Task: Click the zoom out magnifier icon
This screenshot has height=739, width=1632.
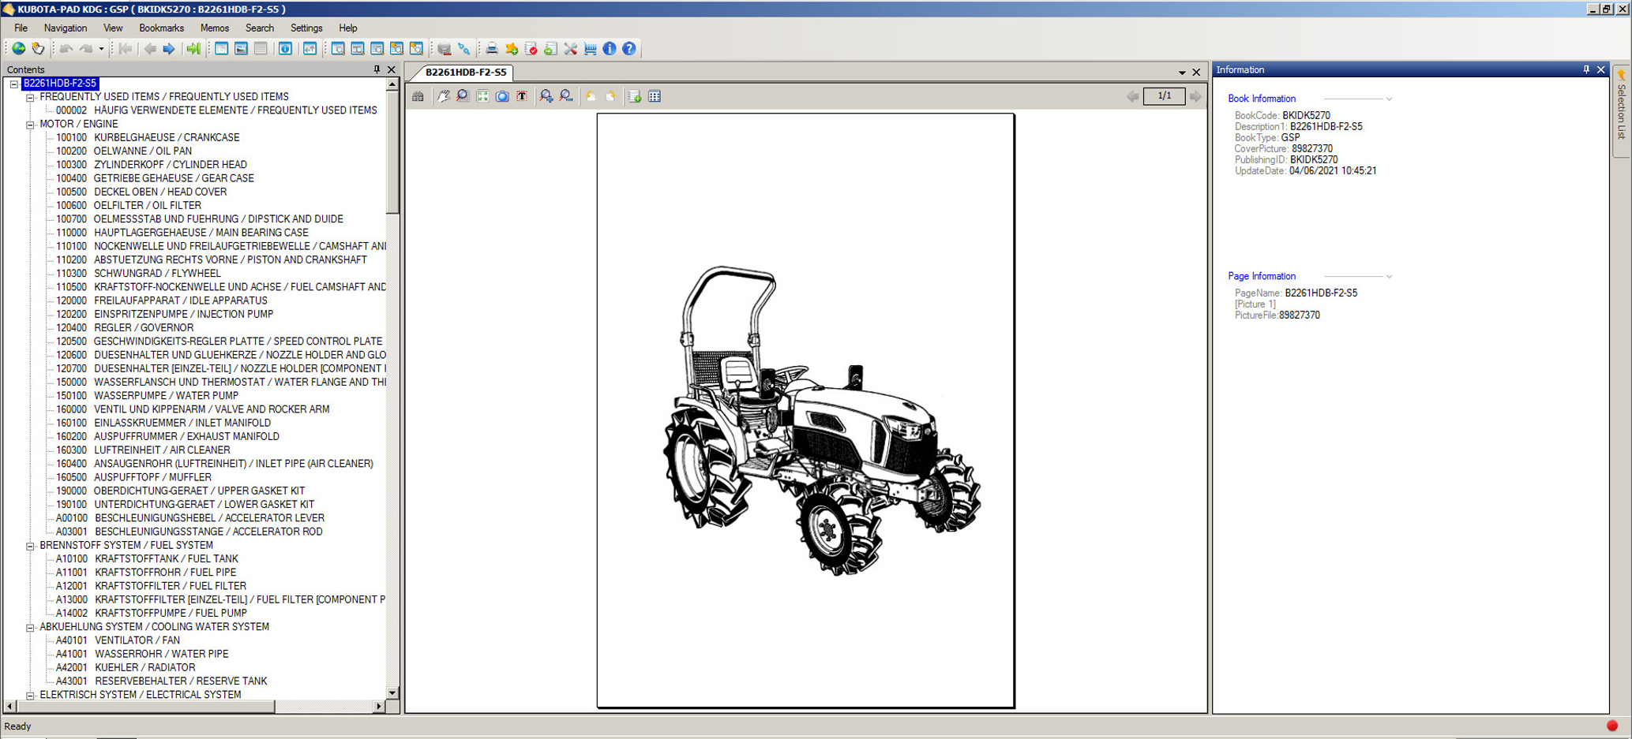Action: click(x=566, y=96)
